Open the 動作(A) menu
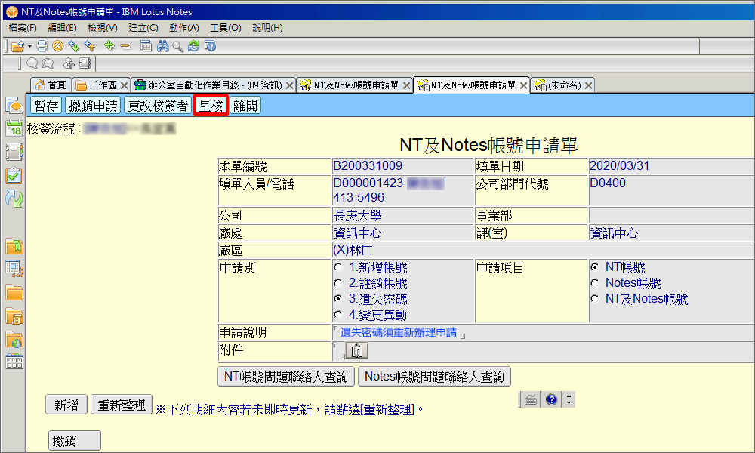The width and height of the screenshot is (755, 453). click(x=184, y=28)
